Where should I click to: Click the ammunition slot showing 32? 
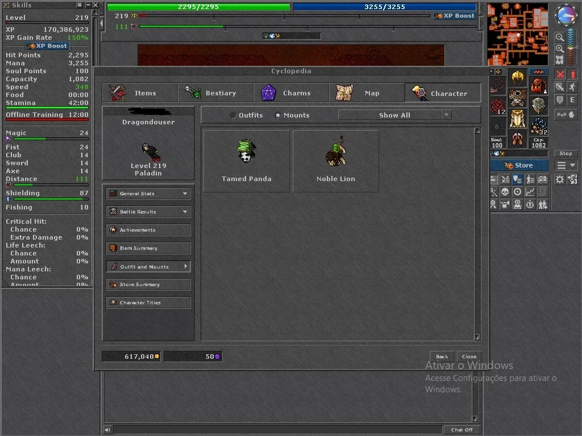tap(539, 126)
